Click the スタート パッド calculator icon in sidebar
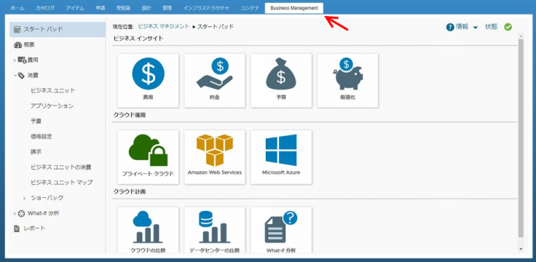Viewport: 536px width, 262px height. [x=17, y=29]
